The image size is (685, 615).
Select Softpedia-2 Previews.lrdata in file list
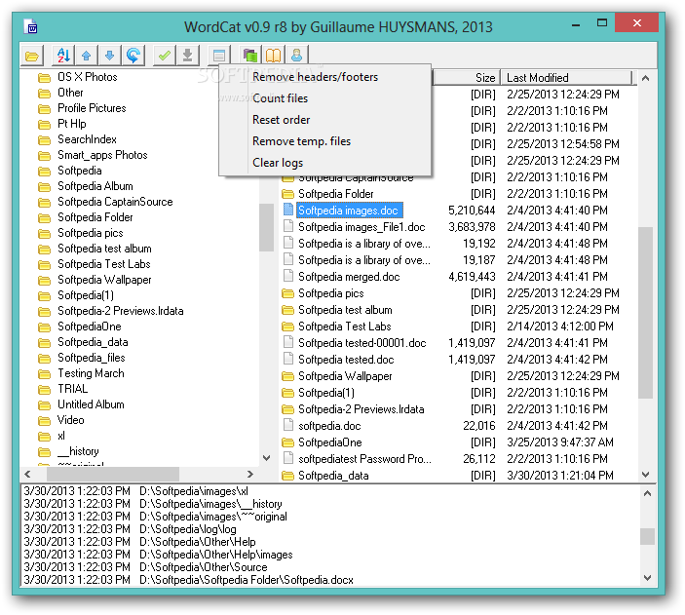[x=361, y=409]
